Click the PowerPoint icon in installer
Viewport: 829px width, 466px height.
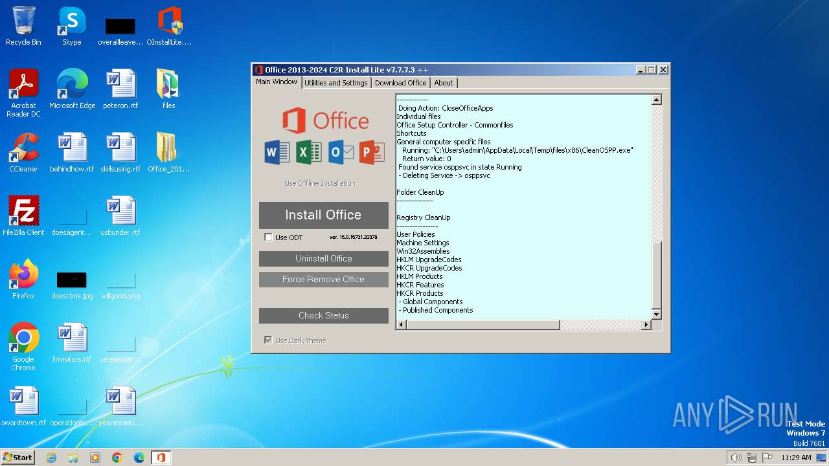[x=372, y=152]
